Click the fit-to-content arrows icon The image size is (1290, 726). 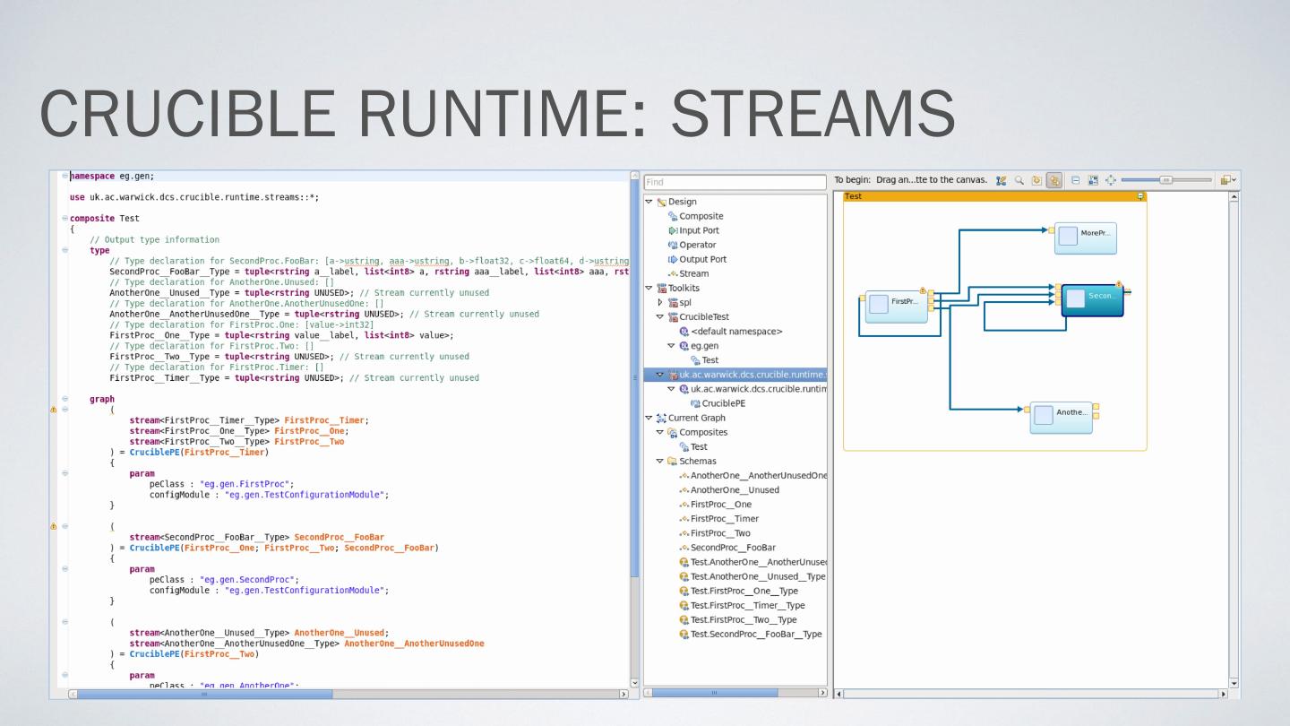(x=1112, y=180)
